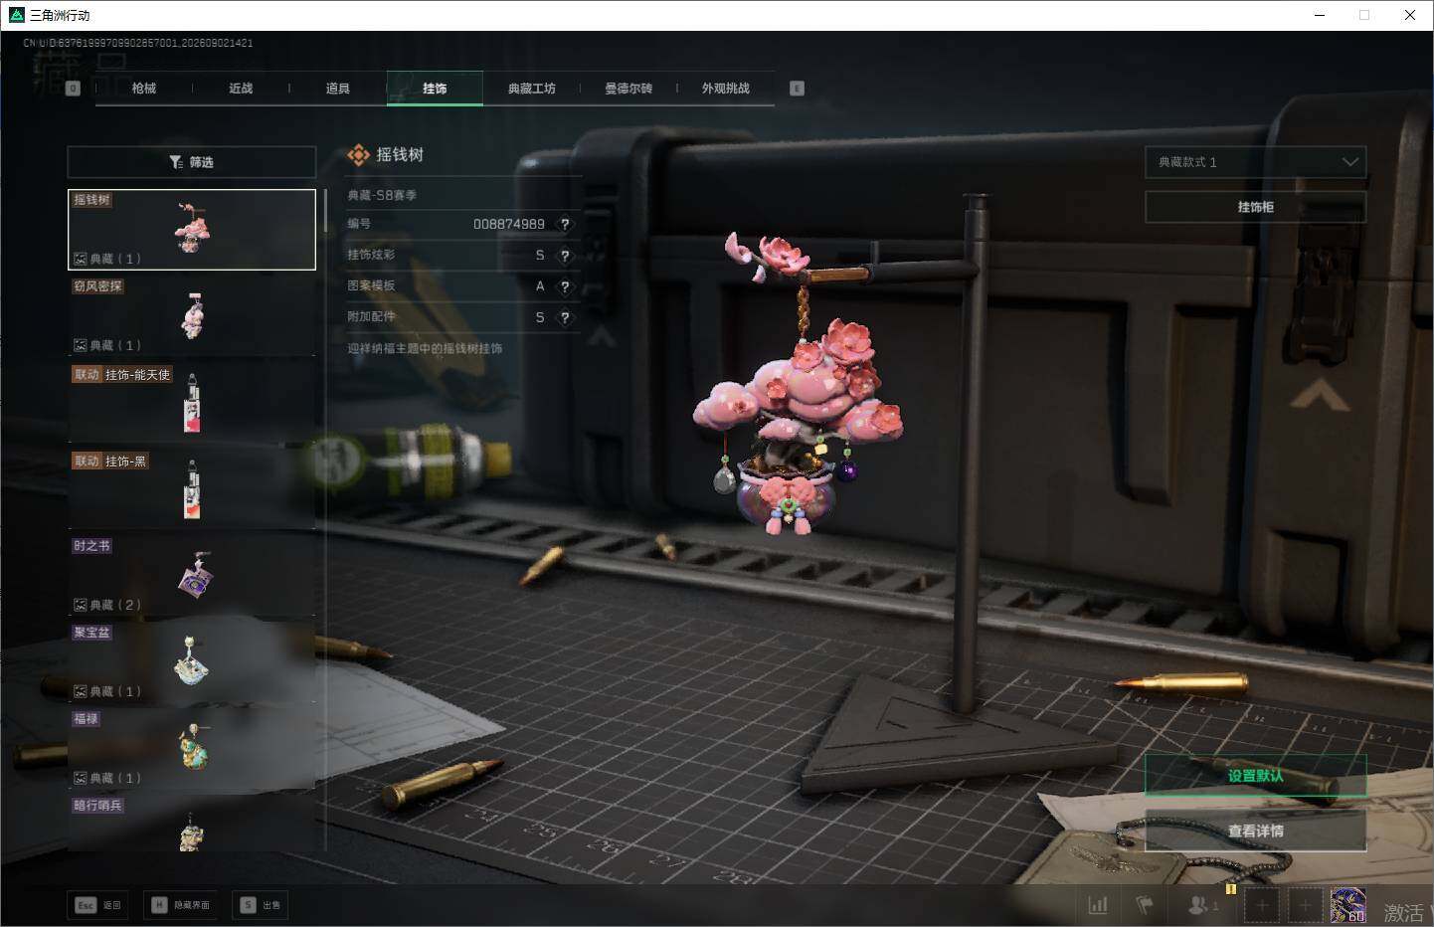This screenshot has width=1434, height=927.
Task: Click the 筛选 filter button
Action: pyautogui.click(x=192, y=162)
